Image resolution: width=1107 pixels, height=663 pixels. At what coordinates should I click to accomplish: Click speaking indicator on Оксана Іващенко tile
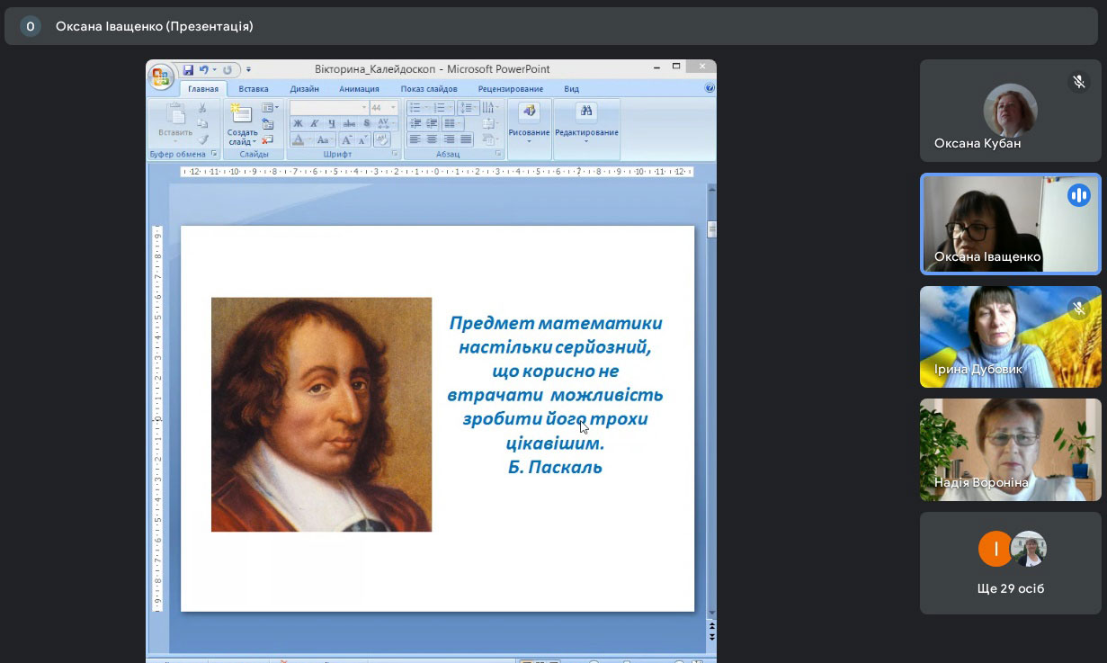[x=1078, y=195]
